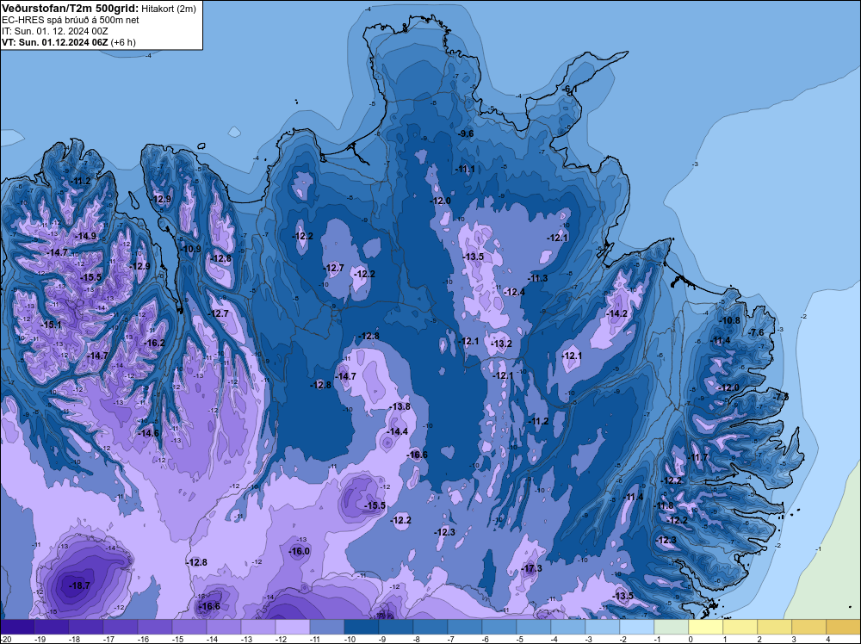Click the -14.6 temperature value
Viewport: 861px width, 644px height.
click(x=148, y=433)
